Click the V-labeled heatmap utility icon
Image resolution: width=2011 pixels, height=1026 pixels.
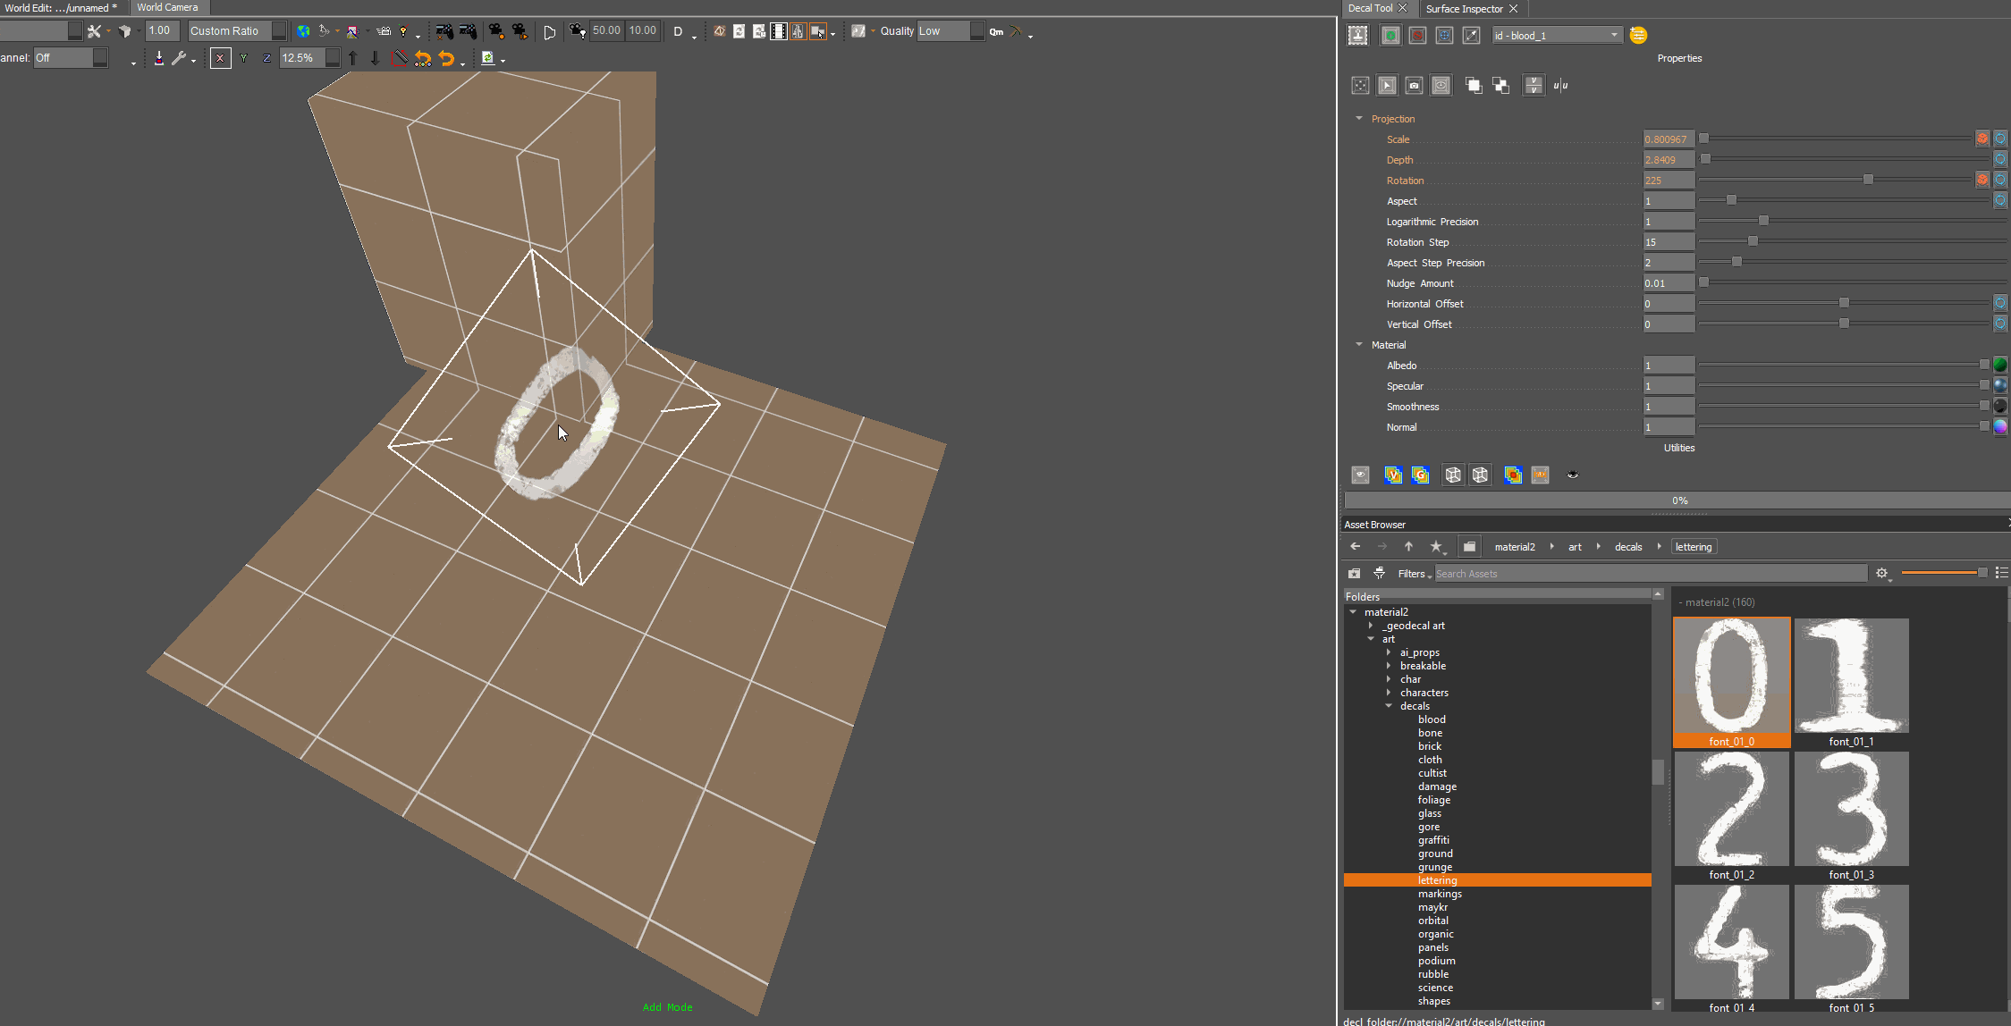[x=1393, y=475]
